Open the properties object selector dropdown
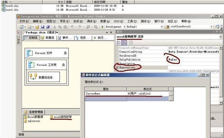Viewport: 224px width, 138px height. (221, 37)
